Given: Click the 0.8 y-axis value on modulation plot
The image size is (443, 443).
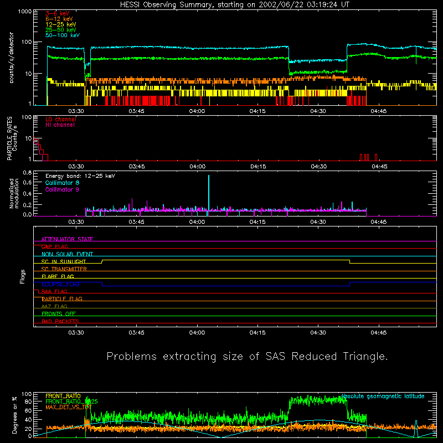Looking at the screenshot, I should [27, 172].
